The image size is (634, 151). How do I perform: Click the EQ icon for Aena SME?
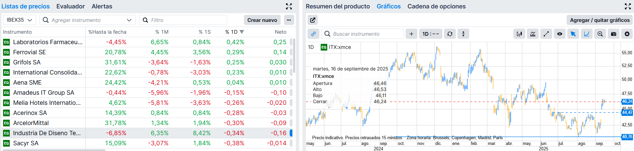pos(6,83)
